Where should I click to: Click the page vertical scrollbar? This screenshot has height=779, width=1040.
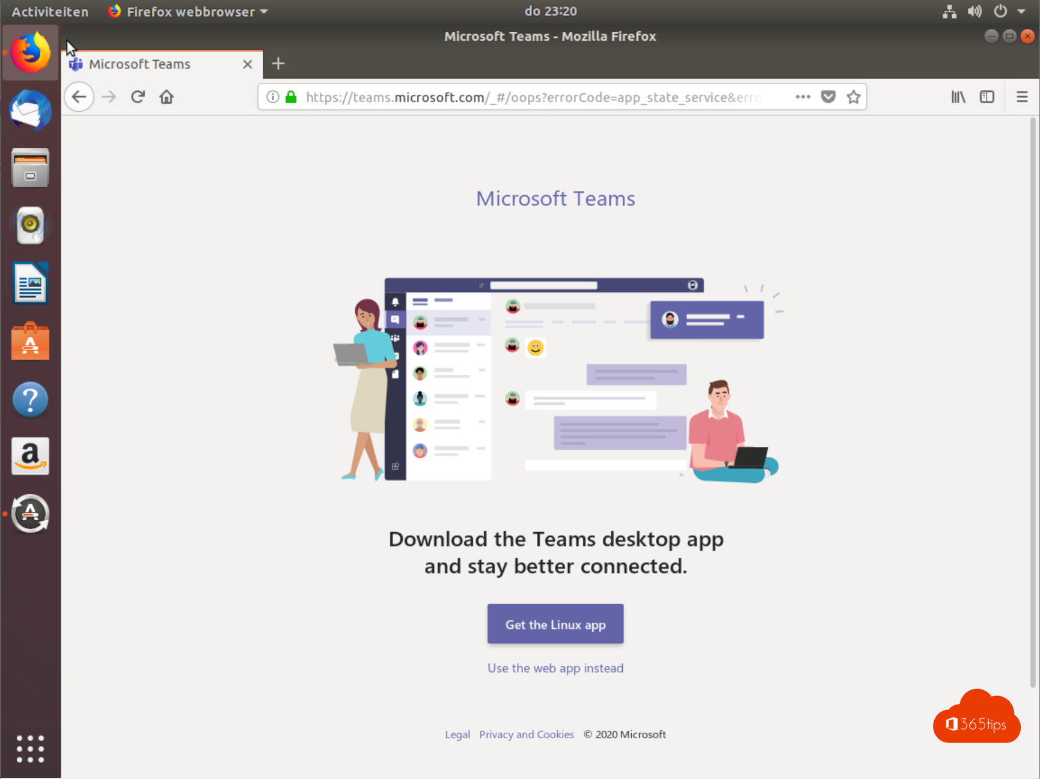click(1033, 402)
